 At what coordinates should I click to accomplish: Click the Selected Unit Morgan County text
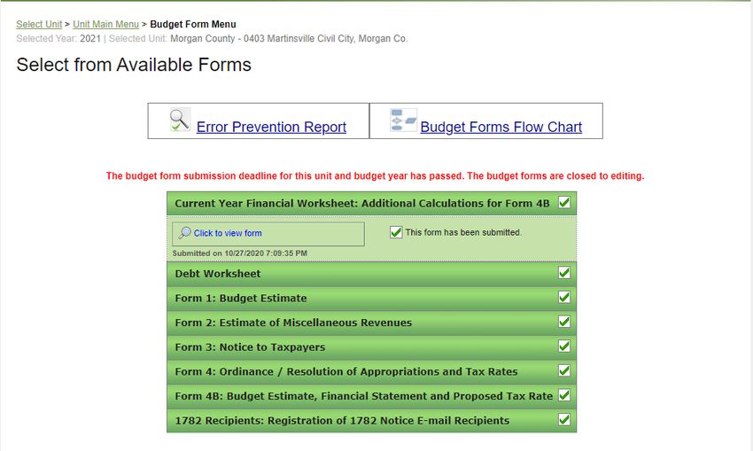(x=289, y=38)
